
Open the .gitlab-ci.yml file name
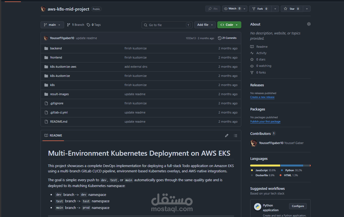[59, 112]
